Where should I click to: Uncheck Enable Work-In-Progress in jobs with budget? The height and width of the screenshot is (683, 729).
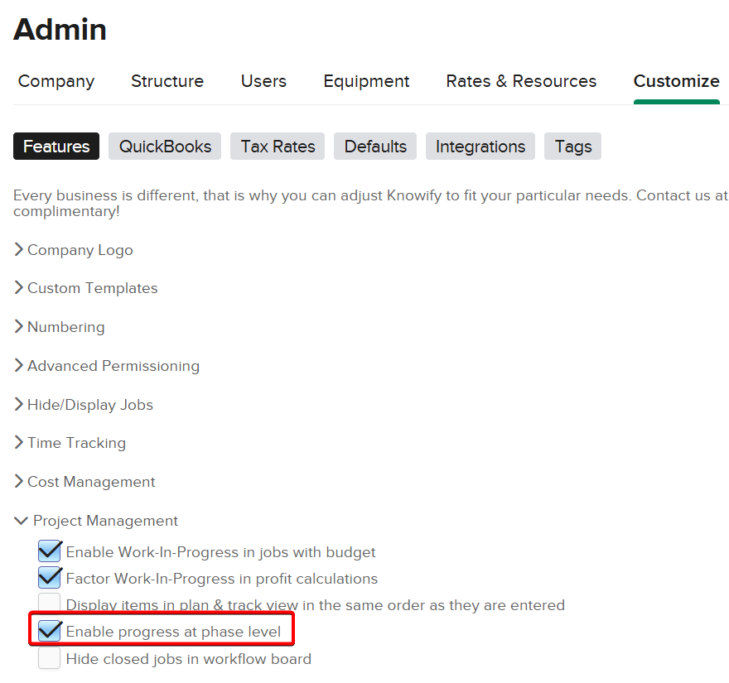50,551
